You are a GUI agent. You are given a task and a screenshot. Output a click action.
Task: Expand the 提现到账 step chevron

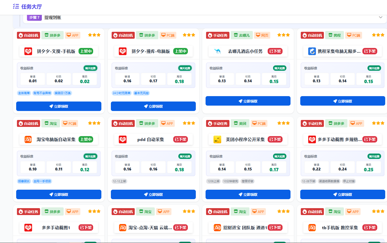point(381,17)
